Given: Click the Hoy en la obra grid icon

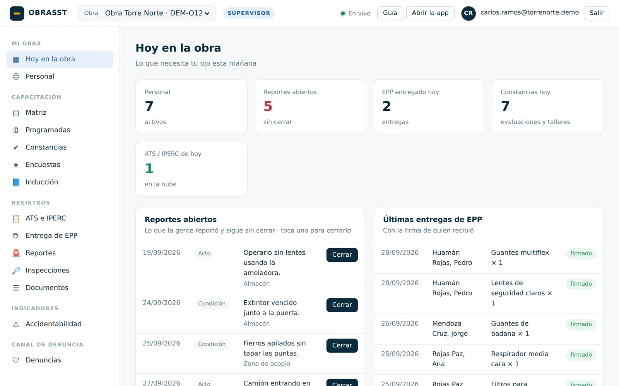Looking at the screenshot, I should (x=16, y=59).
